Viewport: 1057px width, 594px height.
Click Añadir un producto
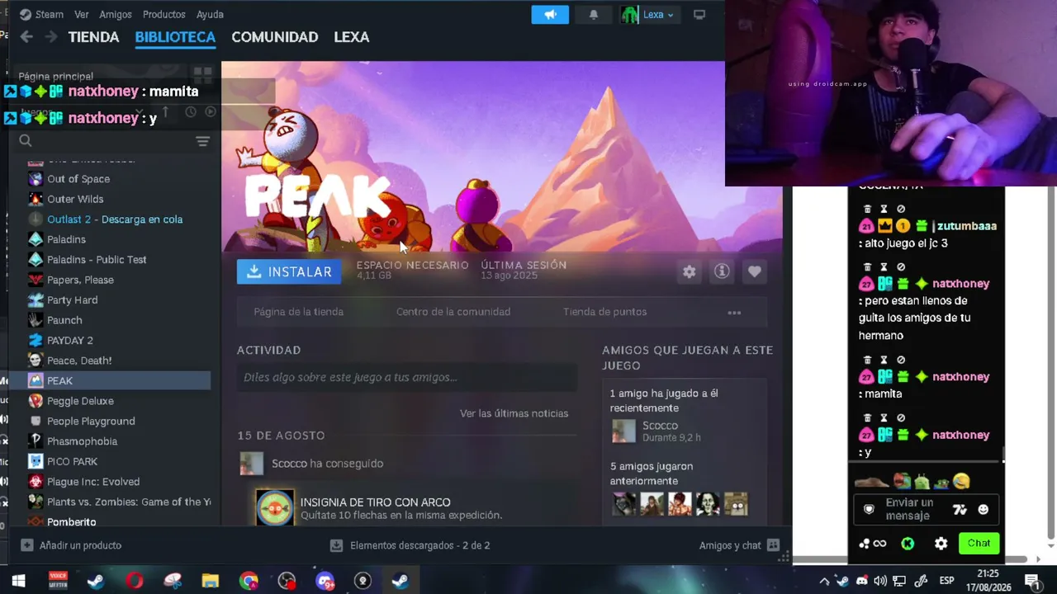72,545
